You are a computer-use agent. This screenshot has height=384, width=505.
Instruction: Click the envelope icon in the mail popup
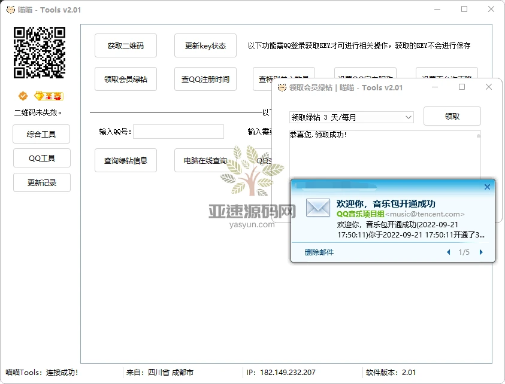click(317, 207)
